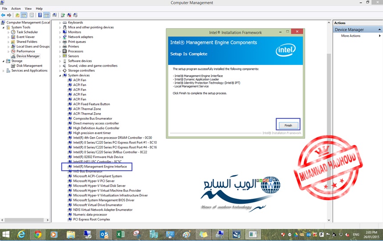Toggle the Show/Hide Action Pane toolbar icon
The image size is (383, 241).
tap(46, 15)
